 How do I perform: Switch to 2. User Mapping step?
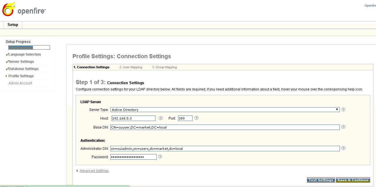pyautogui.click(x=131, y=67)
